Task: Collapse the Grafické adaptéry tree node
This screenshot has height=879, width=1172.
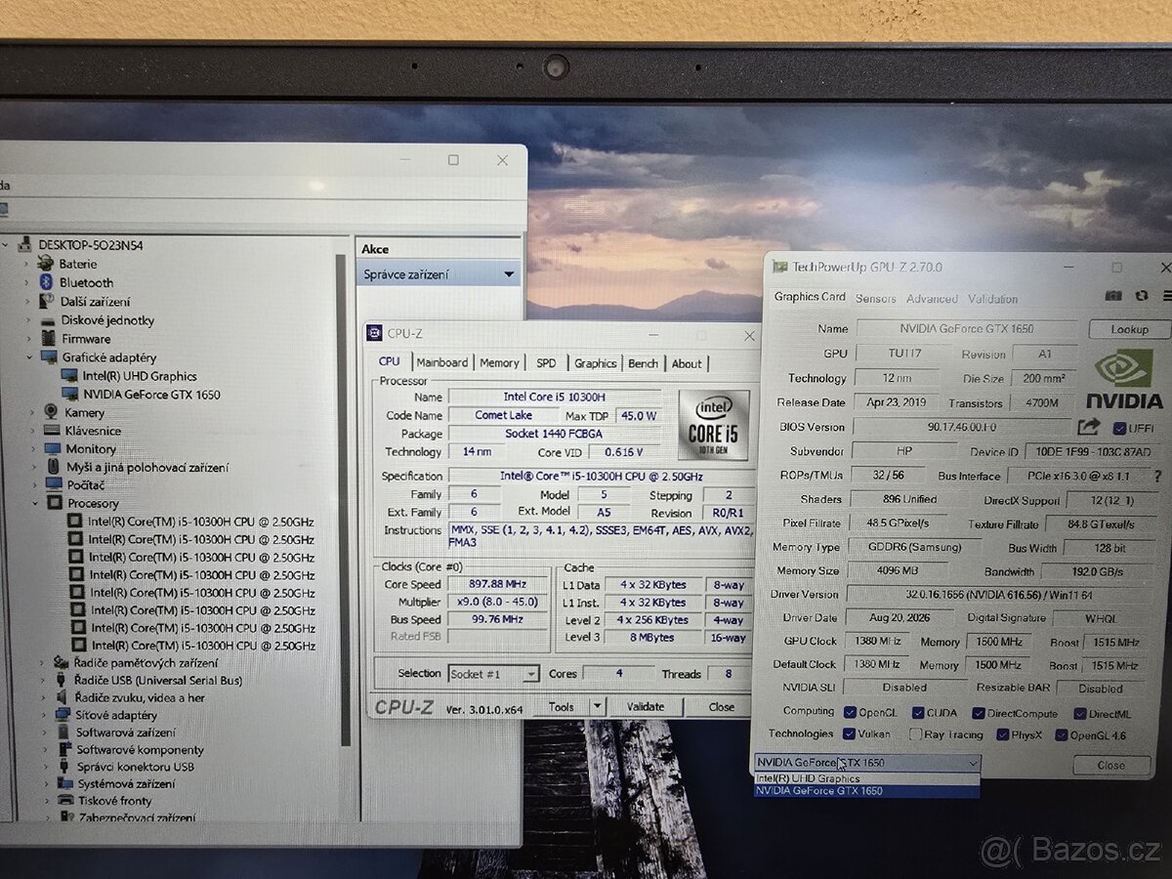Action: pyautogui.click(x=29, y=357)
